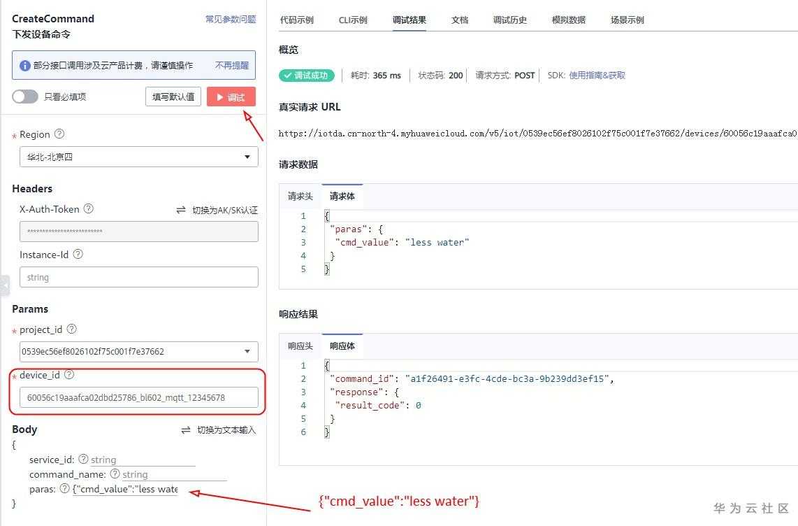Switch to the 代码示例 tab
Viewport: 798px width, 526px height.
[x=297, y=20]
